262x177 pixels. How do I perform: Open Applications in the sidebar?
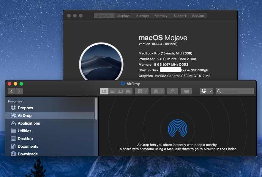coord(50,123)
